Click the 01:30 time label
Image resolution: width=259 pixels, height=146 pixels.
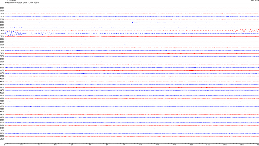click(2, 16)
